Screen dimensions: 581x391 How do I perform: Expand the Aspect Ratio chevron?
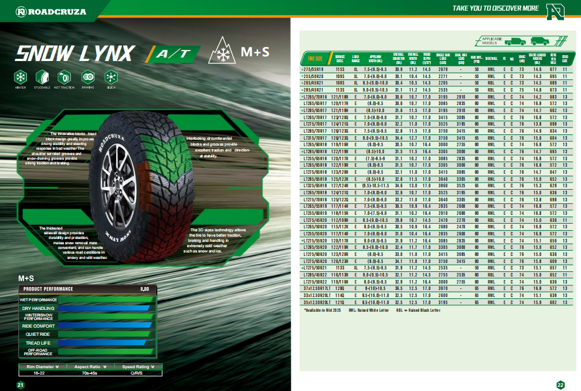105,366
